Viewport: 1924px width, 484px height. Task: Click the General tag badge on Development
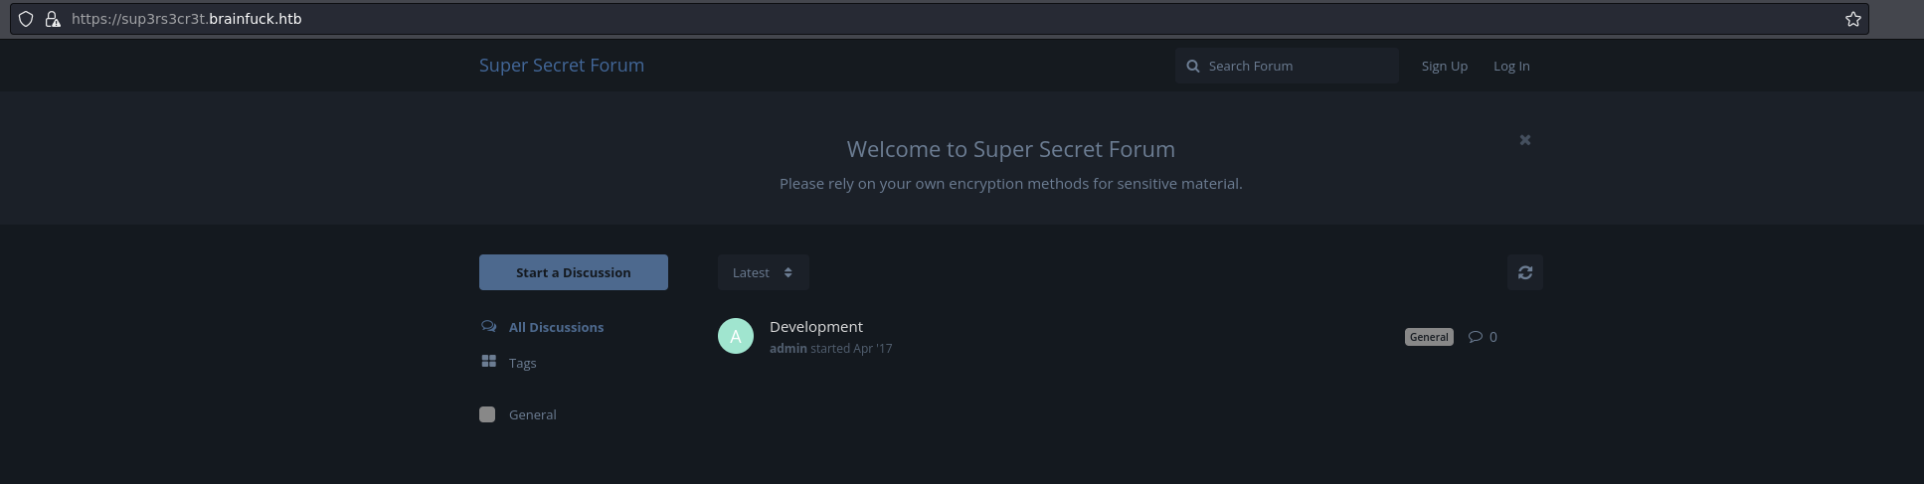pyautogui.click(x=1429, y=337)
